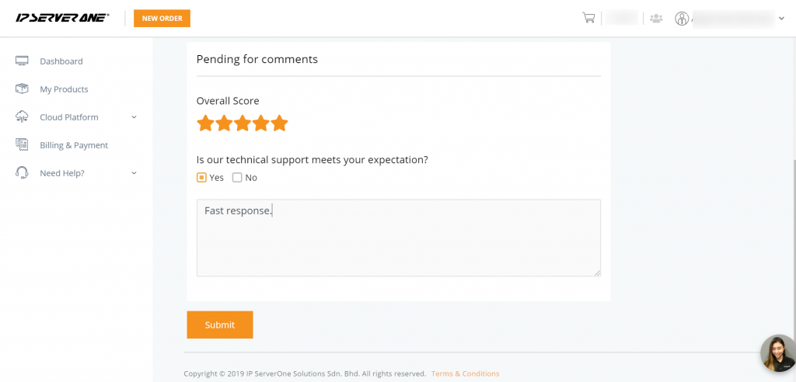The width and height of the screenshot is (796, 382).
Task: Open the shopping cart icon
Action: tap(588, 18)
